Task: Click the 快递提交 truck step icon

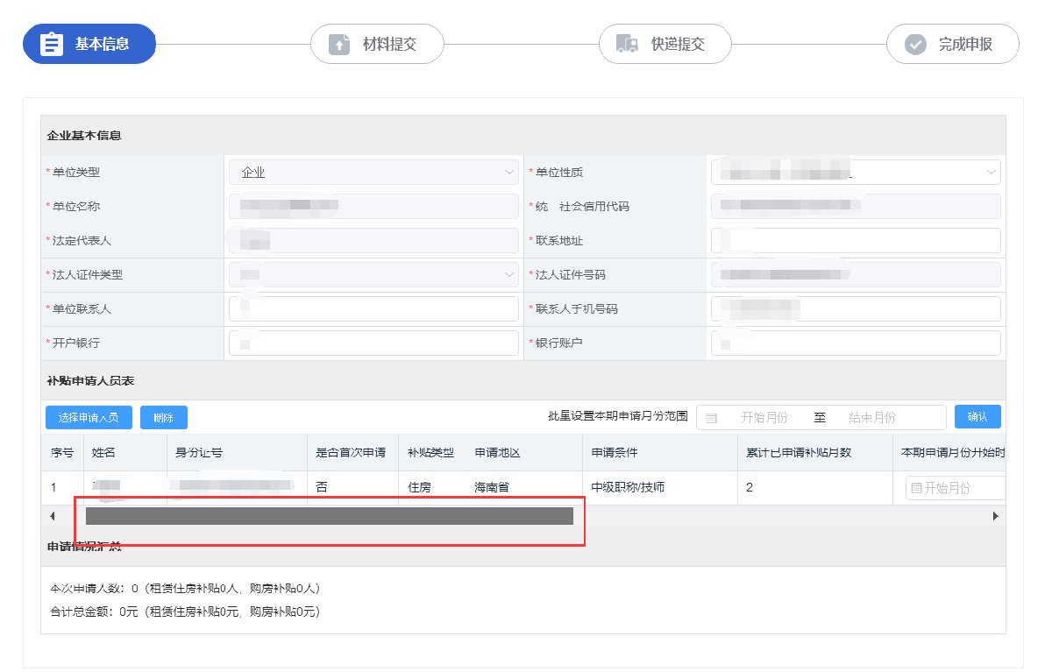Action: (626, 45)
